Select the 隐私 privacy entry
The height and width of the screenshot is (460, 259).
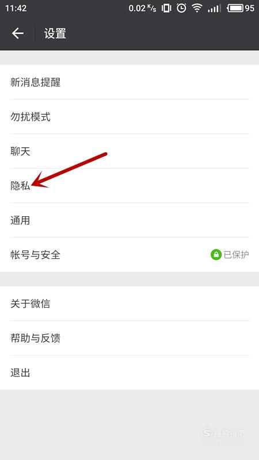tap(129, 186)
